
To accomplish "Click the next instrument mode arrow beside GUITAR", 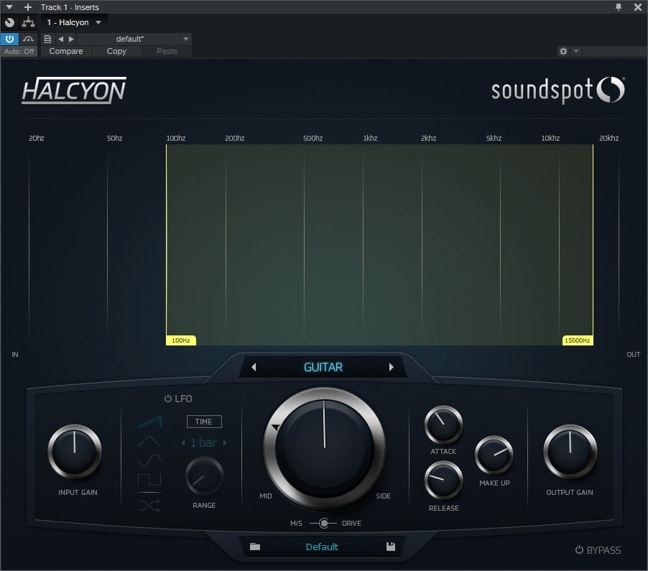I will 391,367.
